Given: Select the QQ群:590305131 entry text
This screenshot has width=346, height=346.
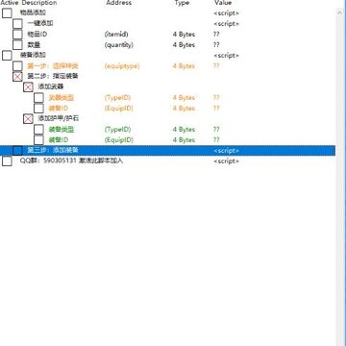Looking at the screenshot, I should (x=71, y=161).
